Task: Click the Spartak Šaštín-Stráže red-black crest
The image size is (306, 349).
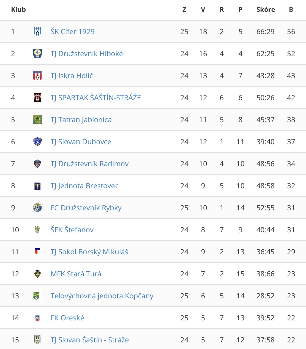Action: click(x=37, y=97)
